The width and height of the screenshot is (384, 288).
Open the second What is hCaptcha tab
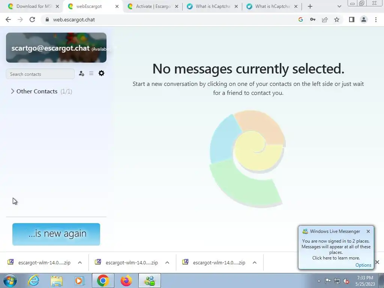(272, 6)
